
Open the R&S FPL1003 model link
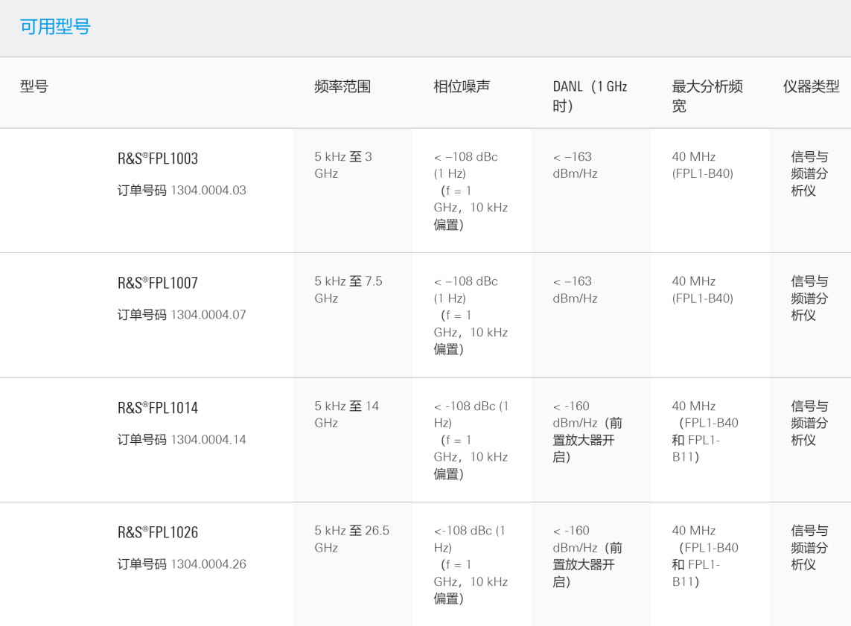pyautogui.click(x=158, y=159)
